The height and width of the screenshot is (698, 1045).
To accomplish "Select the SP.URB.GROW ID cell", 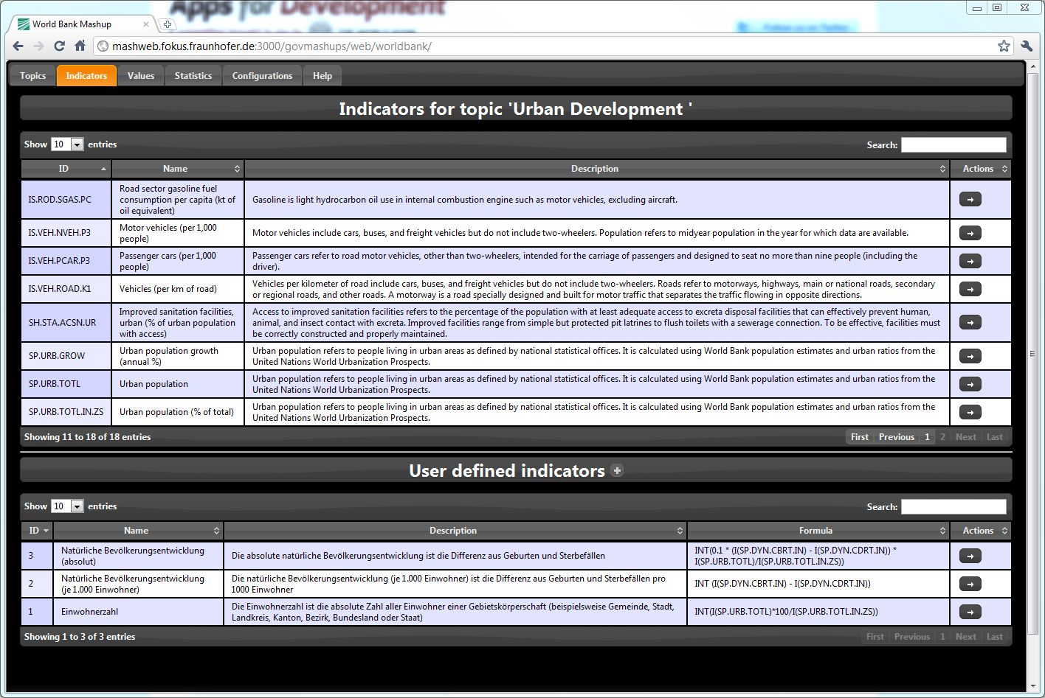I will (x=66, y=356).
